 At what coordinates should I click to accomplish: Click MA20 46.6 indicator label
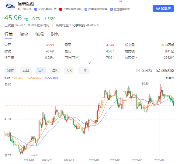[51, 78]
